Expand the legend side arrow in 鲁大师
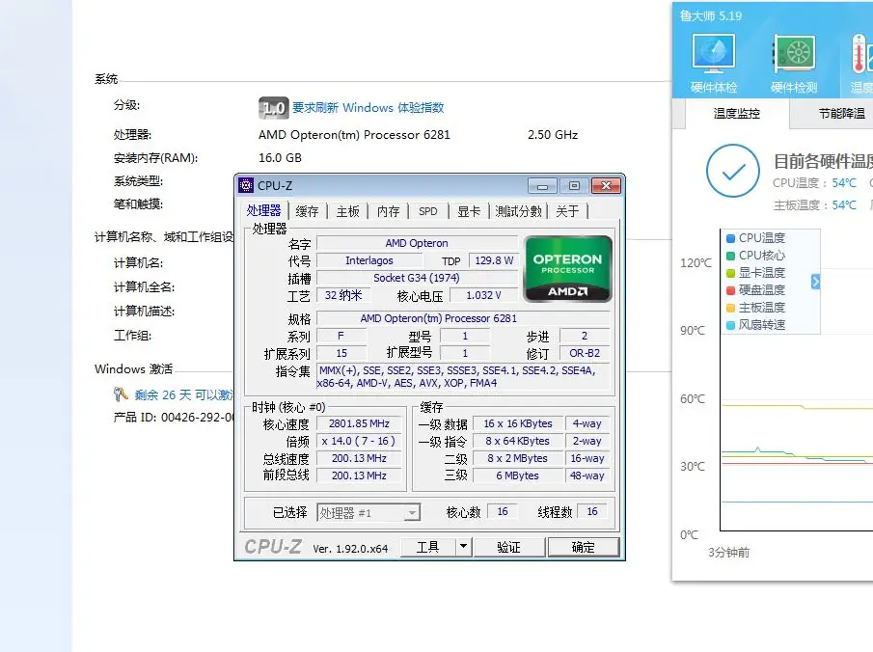This screenshot has width=873, height=652. click(x=815, y=282)
